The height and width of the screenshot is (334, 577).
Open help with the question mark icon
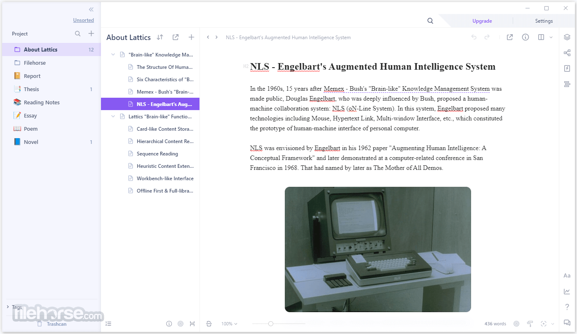coord(567,307)
